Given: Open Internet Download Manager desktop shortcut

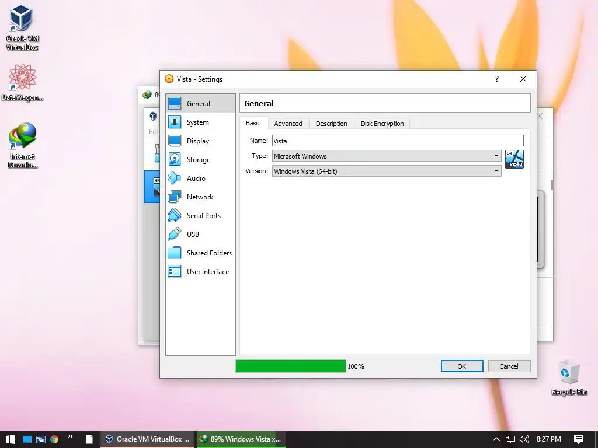Looking at the screenshot, I should tap(22, 145).
